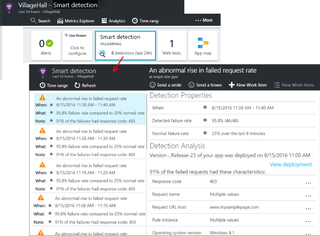The height and width of the screenshot is (236, 320).
Task: Click warning icon of the 11:18 AM detection
Action: (x=42, y=165)
